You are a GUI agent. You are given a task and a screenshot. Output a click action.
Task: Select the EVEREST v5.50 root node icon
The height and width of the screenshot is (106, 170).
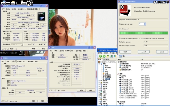coord(99,62)
